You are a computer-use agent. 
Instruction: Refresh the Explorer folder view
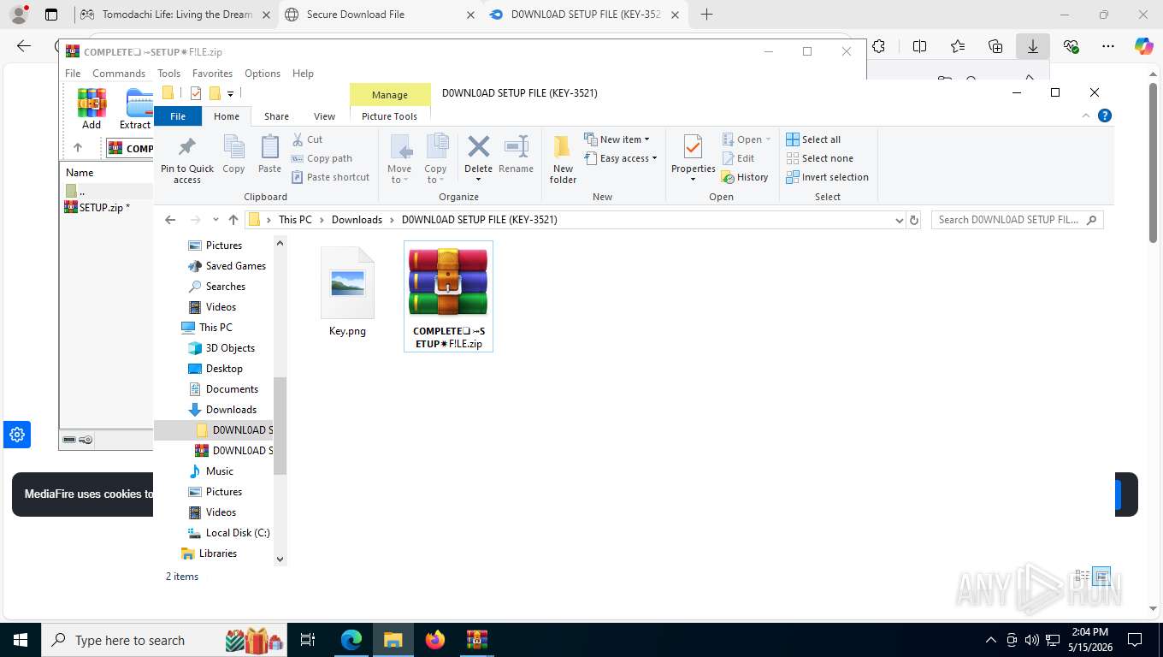(x=914, y=220)
